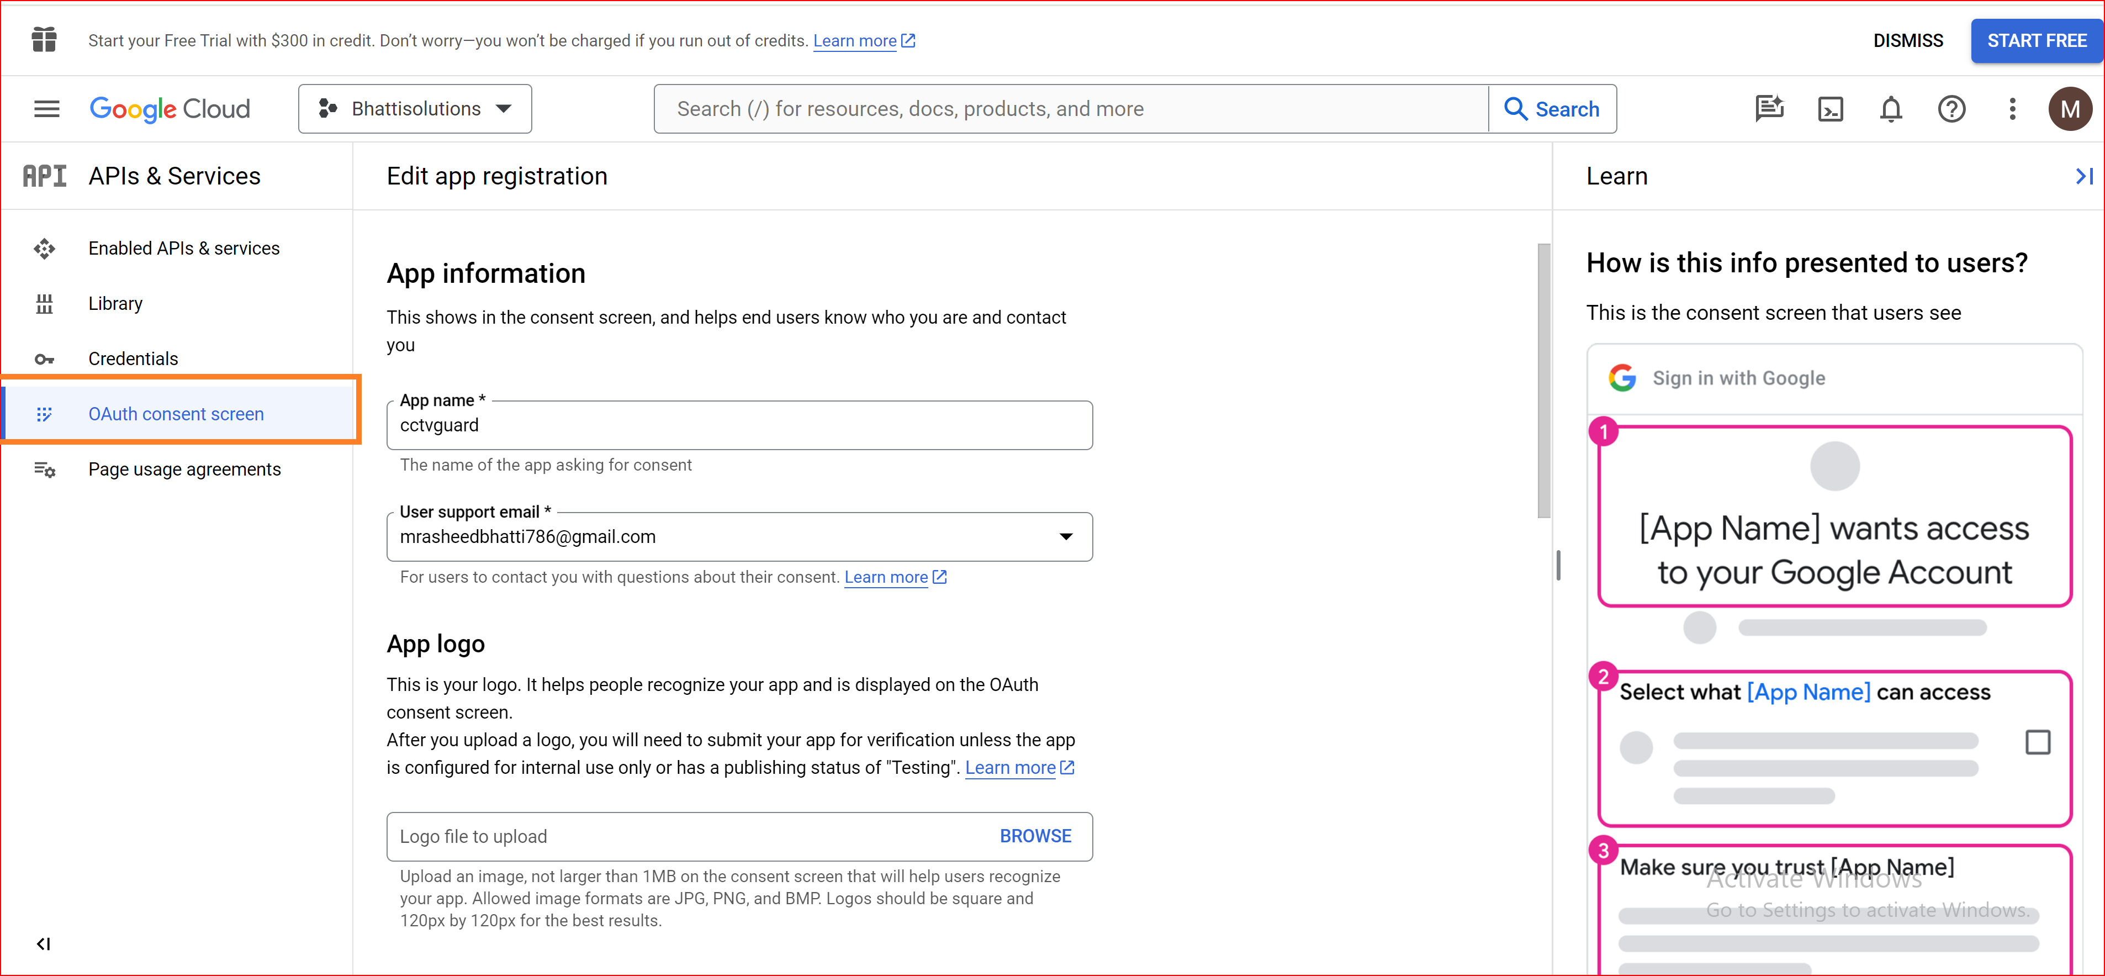Screen dimensions: 2105x976
Task: Click the external link icon beside consent Learn more
Action: (940, 577)
